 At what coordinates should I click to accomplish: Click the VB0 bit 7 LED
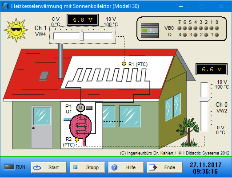tap(180, 28)
